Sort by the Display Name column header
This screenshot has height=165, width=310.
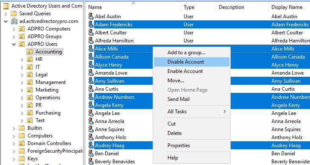(x=290, y=7)
